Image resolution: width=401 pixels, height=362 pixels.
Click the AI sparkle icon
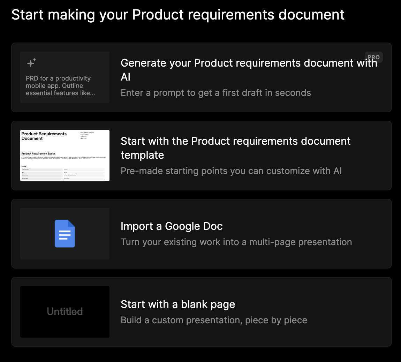tap(31, 62)
